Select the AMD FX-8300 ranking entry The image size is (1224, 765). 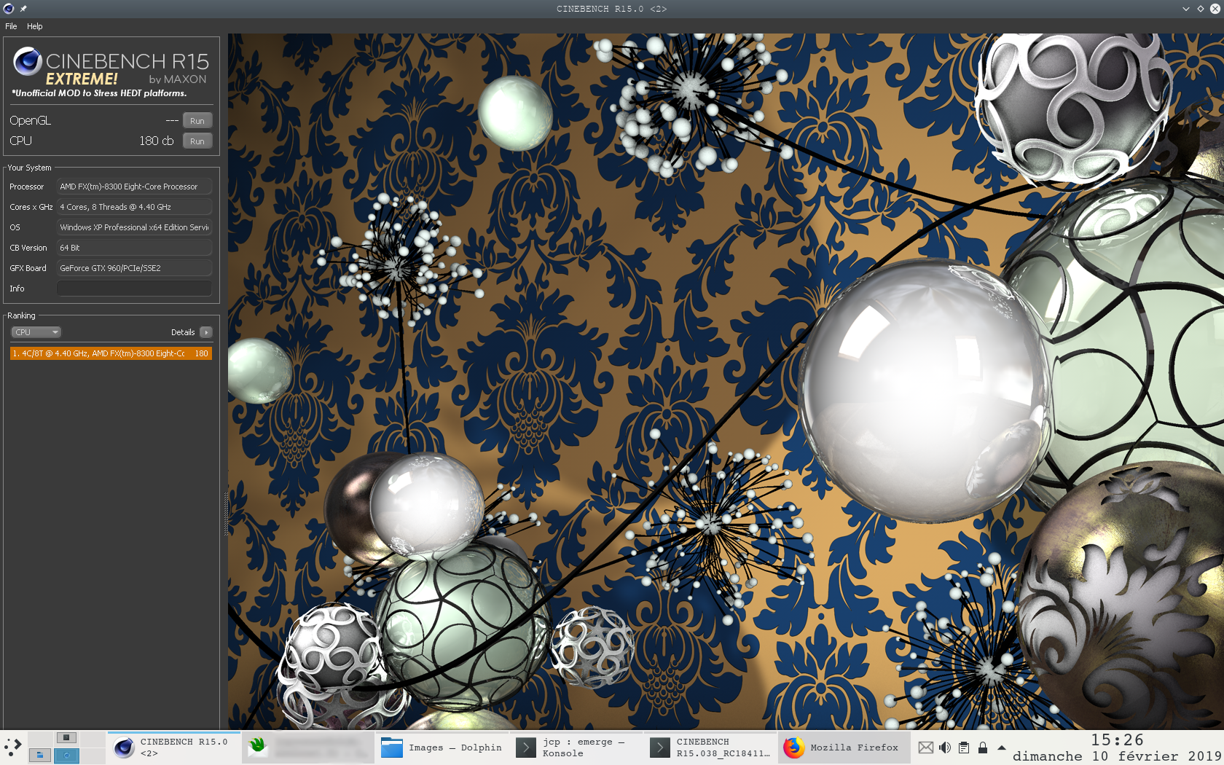(111, 353)
